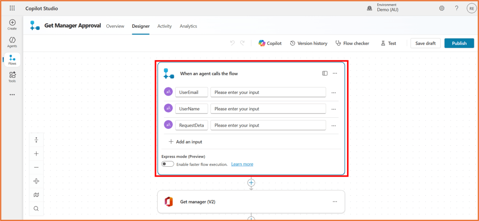This screenshot has width=479, height=221.
Task: Open the environment picker icon
Action: [x=369, y=8]
